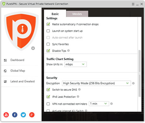Viewport: 145px width, 123px height.
Task: Open the Encryption mode dropdown
Action: (96, 83)
